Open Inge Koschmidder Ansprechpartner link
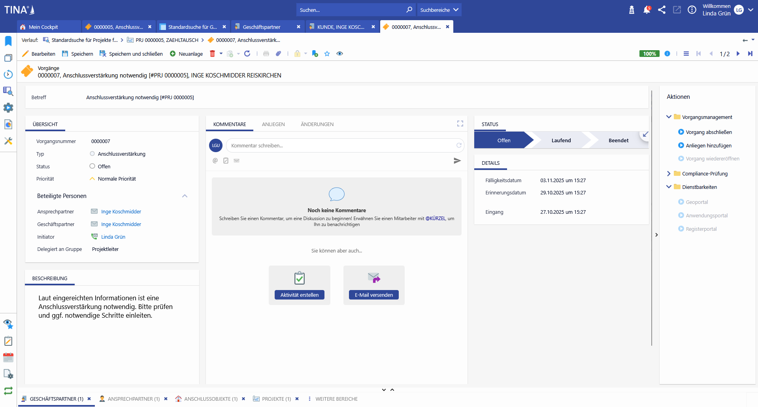The width and height of the screenshot is (758, 407). coord(121,211)
